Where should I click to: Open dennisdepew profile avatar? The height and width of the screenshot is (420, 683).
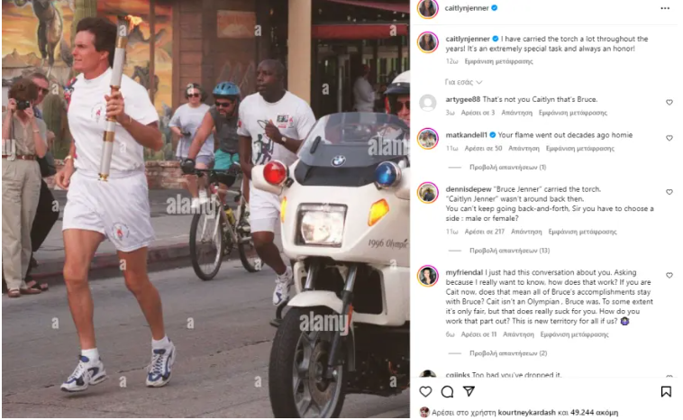[428, 193]
